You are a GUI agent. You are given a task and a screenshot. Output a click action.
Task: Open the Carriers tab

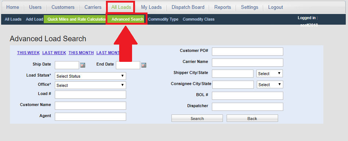pos(93,7)
